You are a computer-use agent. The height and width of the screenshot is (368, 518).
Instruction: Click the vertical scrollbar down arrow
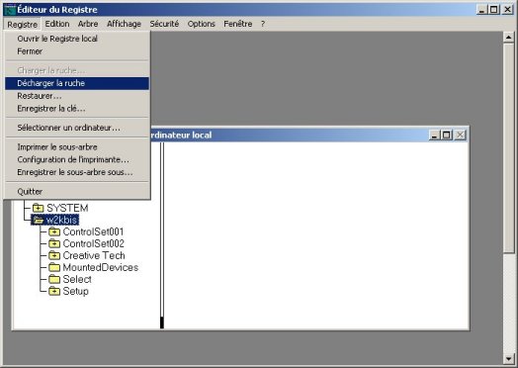(509, 359)
